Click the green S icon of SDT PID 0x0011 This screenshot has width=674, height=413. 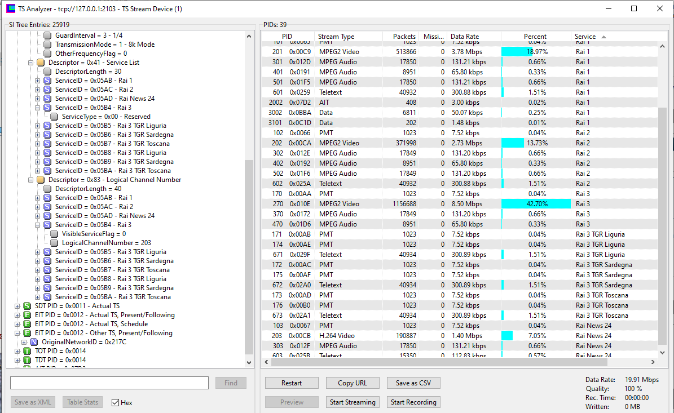click(27, 306)
